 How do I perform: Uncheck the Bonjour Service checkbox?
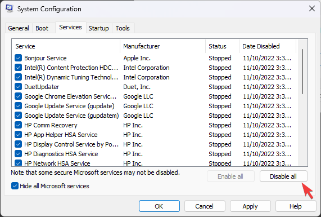click(x=18, y=58)
